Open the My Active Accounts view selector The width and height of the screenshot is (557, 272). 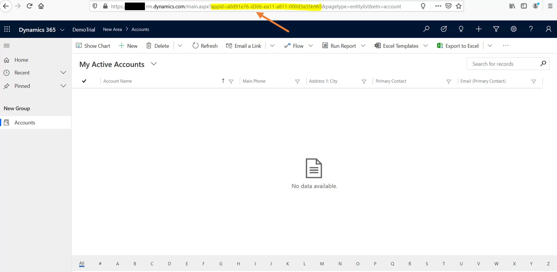pos(154,64)
